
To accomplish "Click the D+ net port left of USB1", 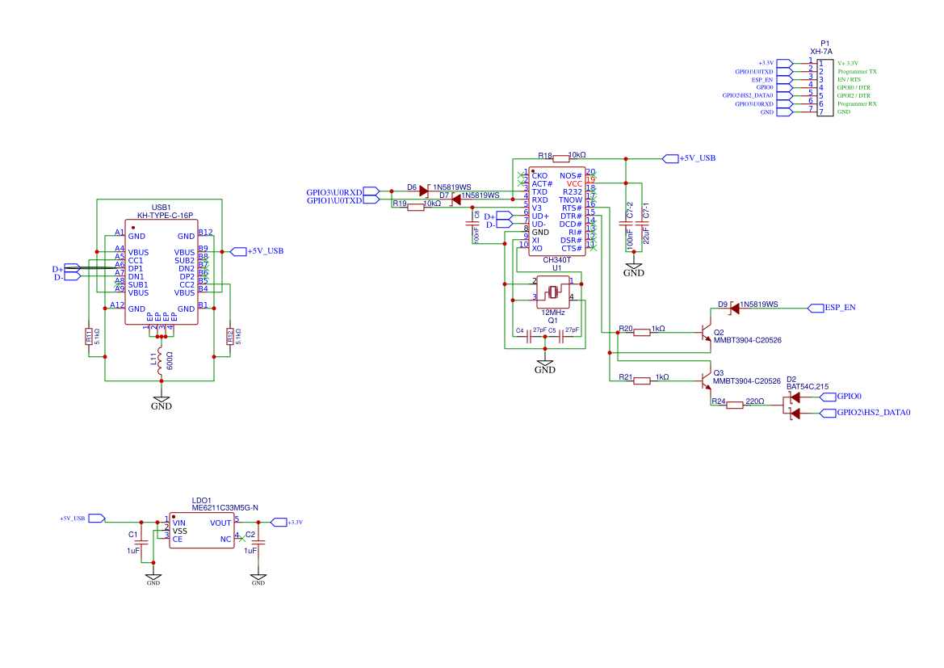I will [x=66, y=269].
